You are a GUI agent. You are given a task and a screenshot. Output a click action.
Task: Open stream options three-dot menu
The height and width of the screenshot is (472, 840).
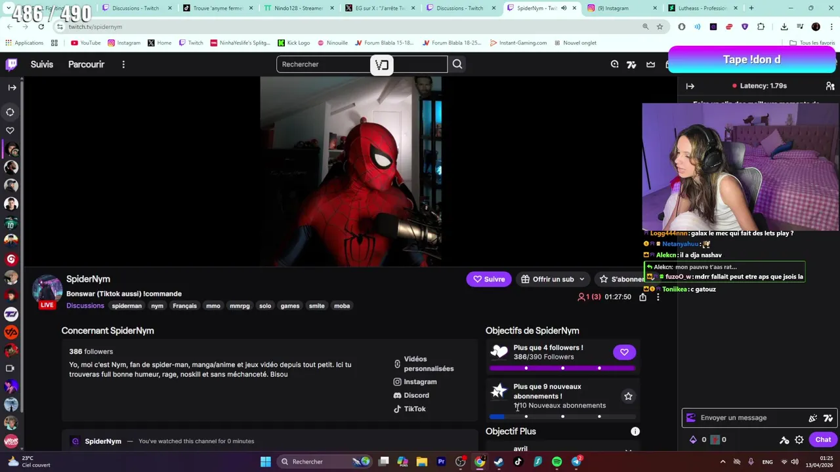(658, 297)
